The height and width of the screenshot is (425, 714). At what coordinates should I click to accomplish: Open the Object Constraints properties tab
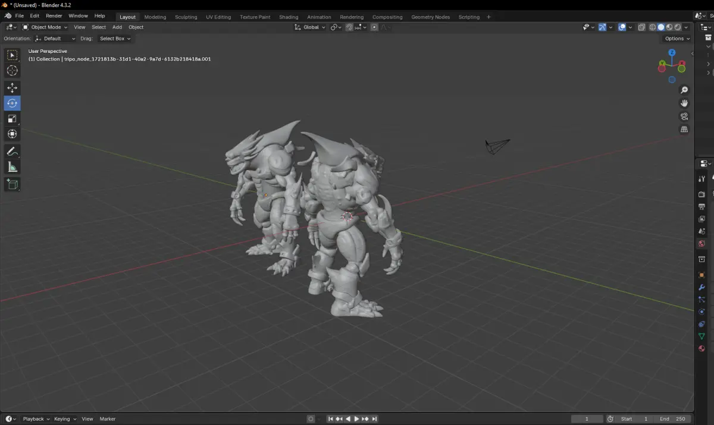point(702,324)
